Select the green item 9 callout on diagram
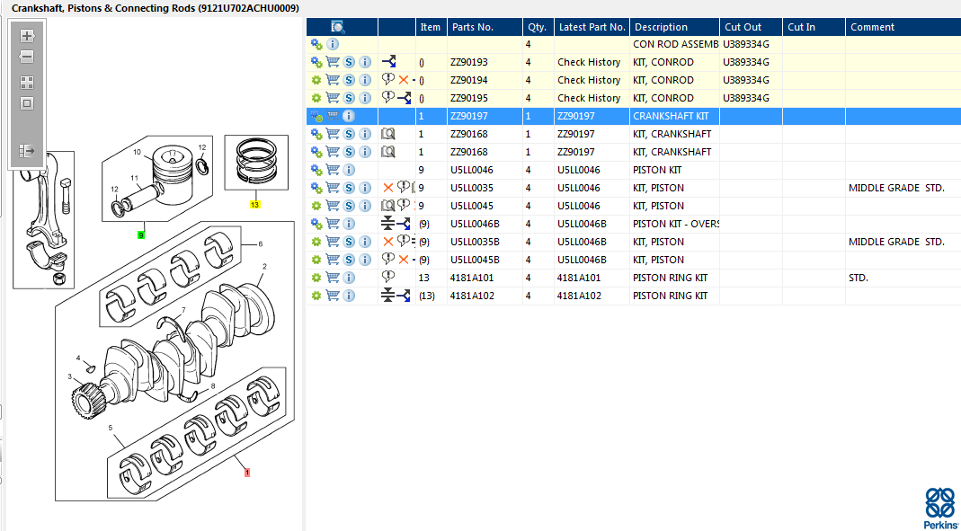This screenshot has width=961, height=531. 140,235
